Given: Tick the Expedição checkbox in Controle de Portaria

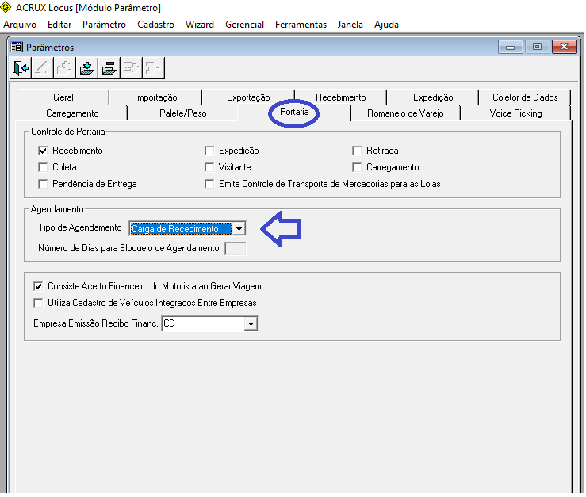Looking at the screenshot, I should (209, 151).
